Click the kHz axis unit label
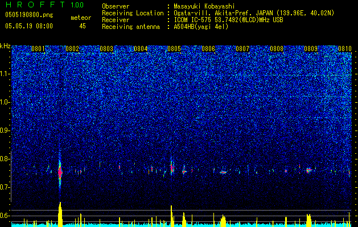Screen dimensions: 358x227 click(5, 46)
